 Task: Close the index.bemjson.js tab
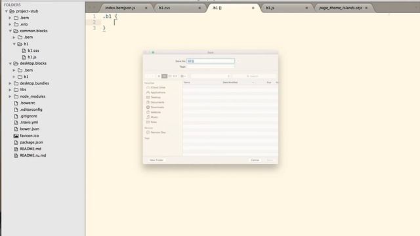pyautogui.click(x=146, y=8)
